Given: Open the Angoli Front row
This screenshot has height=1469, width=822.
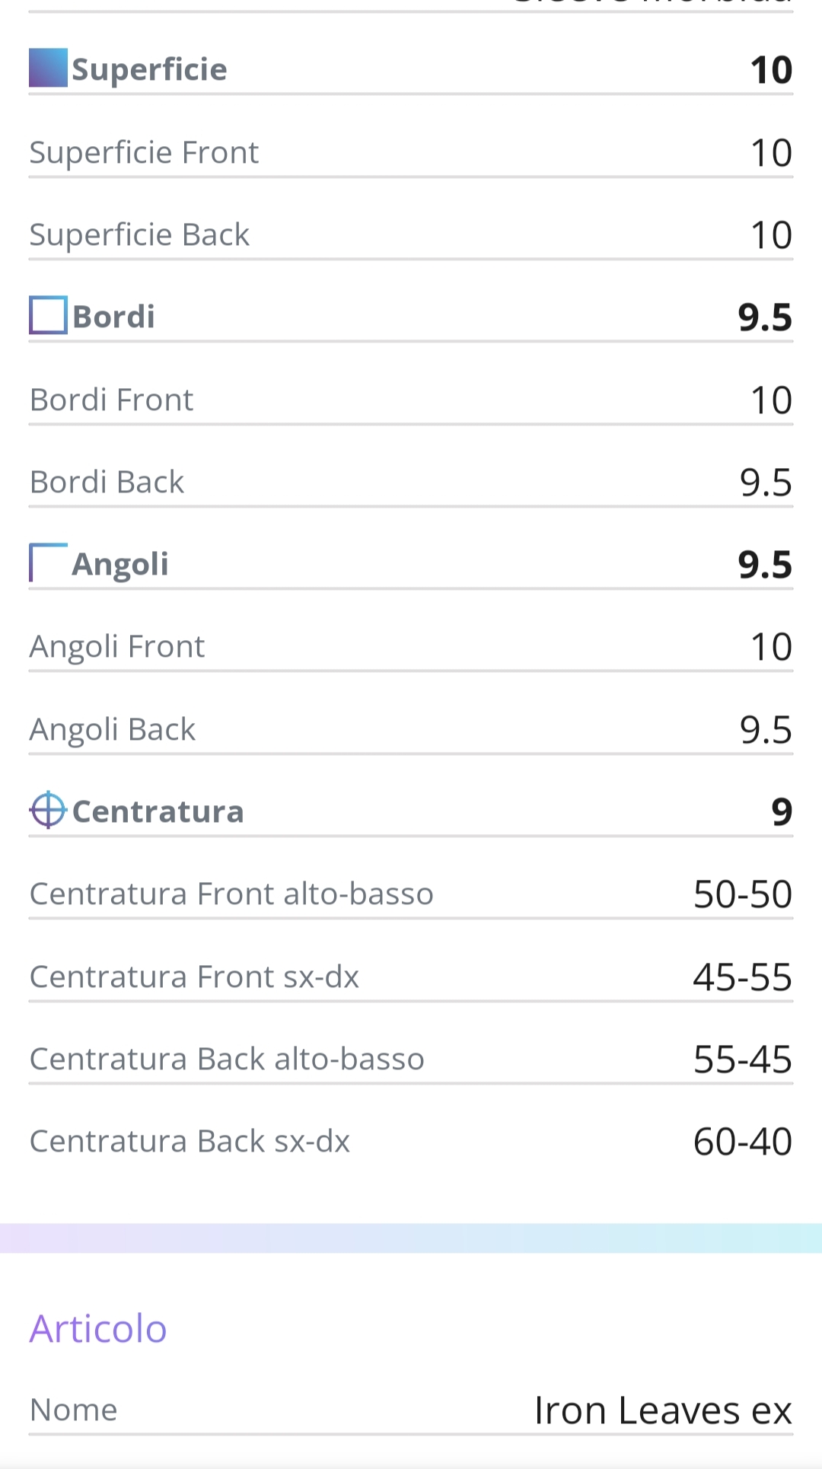Looking at the screenshot, I should click(x=411, y=646).
